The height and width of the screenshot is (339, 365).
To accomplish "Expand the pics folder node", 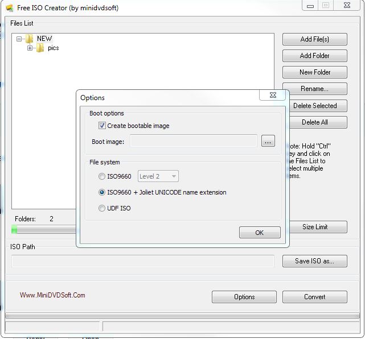I will (30, 48).
